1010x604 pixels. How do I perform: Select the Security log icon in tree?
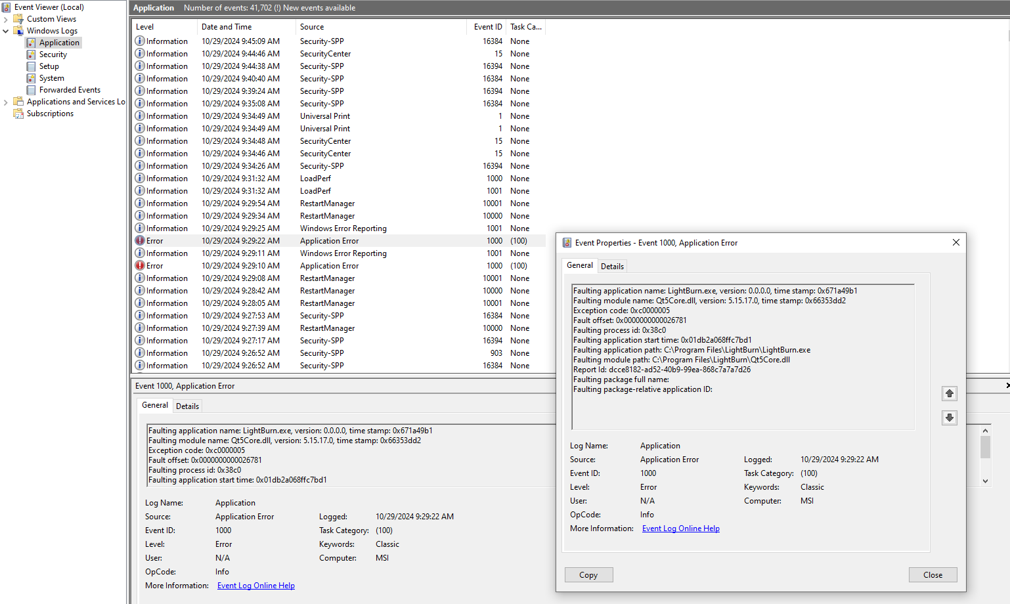point(31,54)
